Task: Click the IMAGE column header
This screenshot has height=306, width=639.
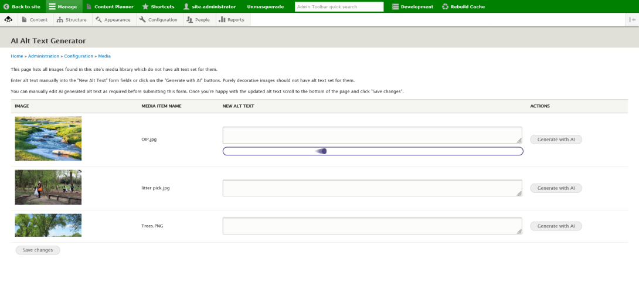Action: (x=22, y=106)
